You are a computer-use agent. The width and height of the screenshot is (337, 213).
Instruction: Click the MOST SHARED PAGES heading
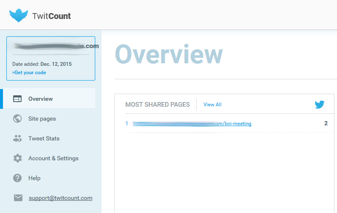[x=157, y=105]
